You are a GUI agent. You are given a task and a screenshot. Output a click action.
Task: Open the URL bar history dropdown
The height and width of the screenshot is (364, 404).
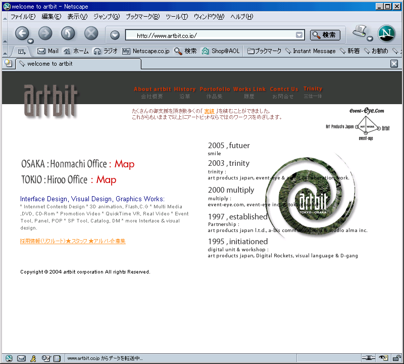(299, 35)
